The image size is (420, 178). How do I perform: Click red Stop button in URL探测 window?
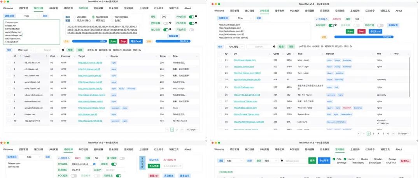click(361, 31)
